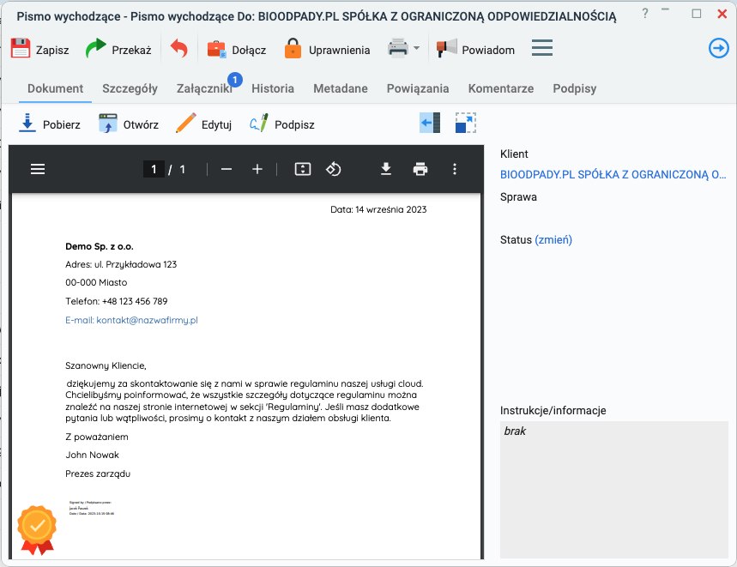Click the Sprawa label
The height and width of the screenshot is (567, 737).
pyautogui.click(x=518, y=196)
